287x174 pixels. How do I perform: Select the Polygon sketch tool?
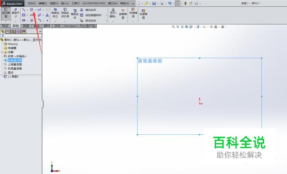[31, 20]
